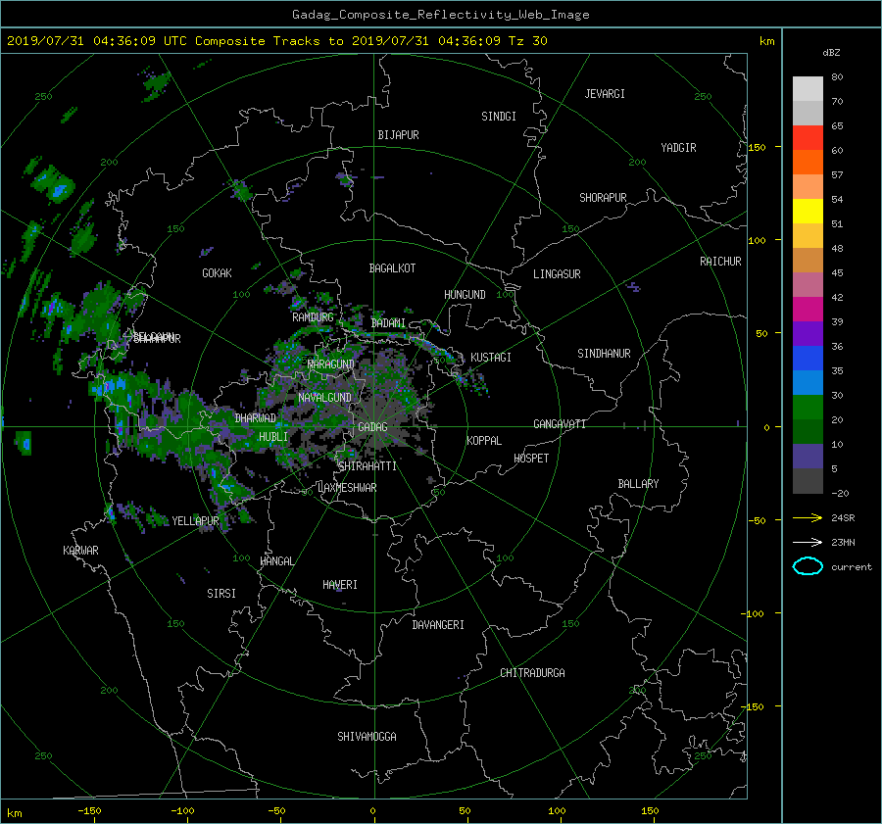This screenshot has width=882, height=824.
Task: Select the SINDGI label
Action: click(499, 117)
